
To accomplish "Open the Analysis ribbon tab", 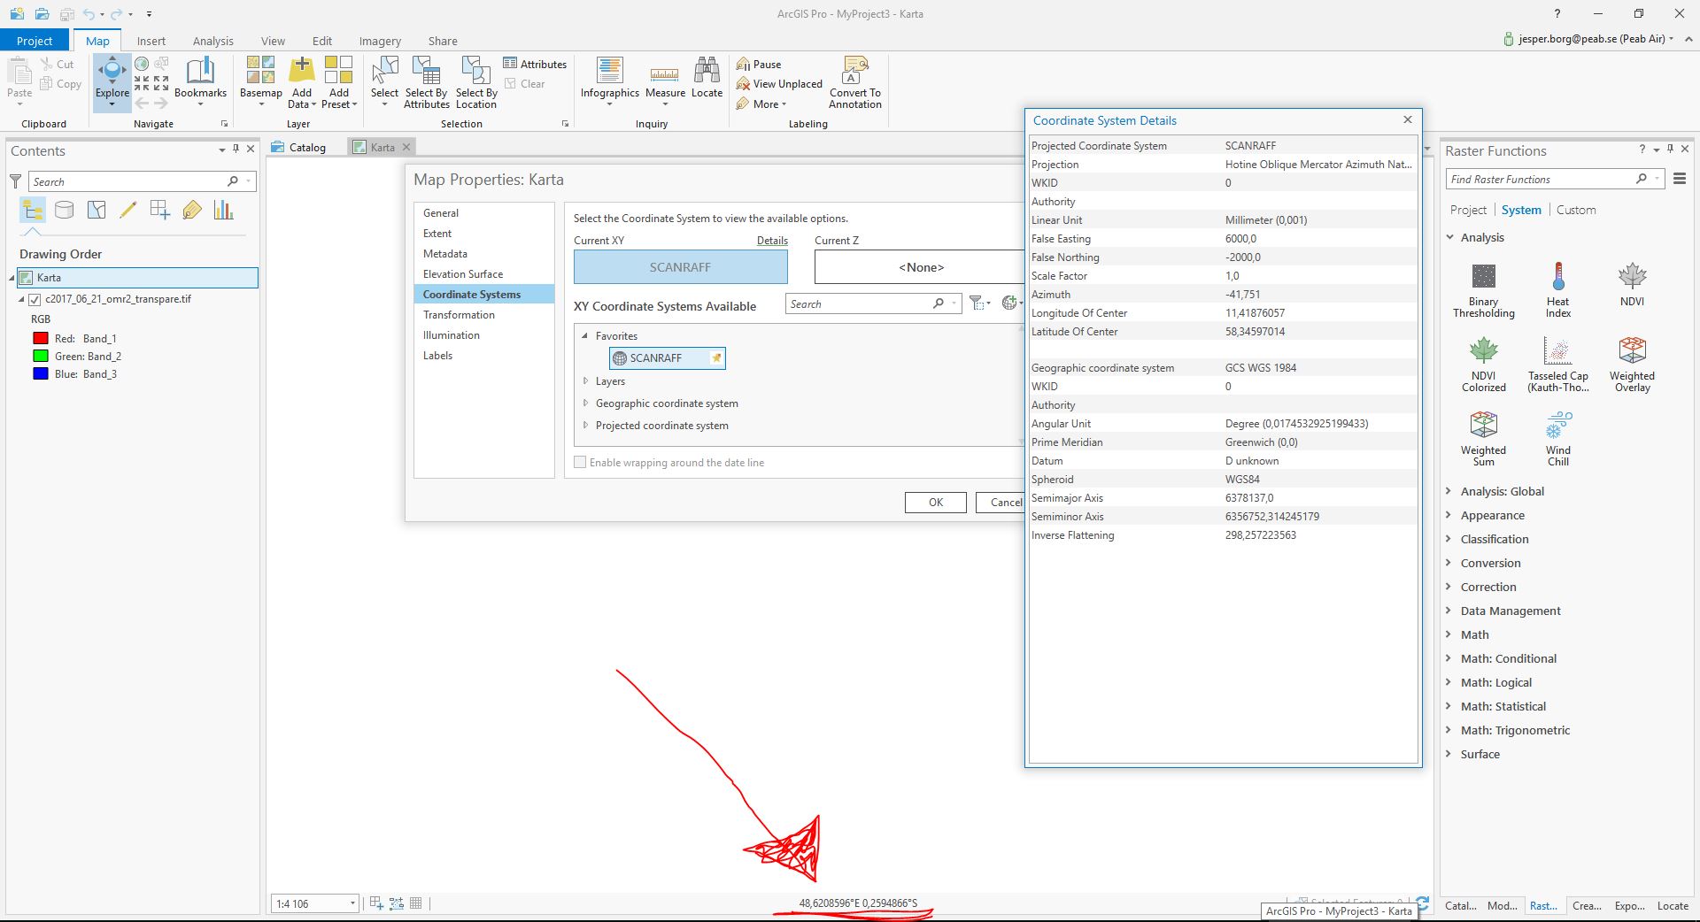I will pos(213,41).
